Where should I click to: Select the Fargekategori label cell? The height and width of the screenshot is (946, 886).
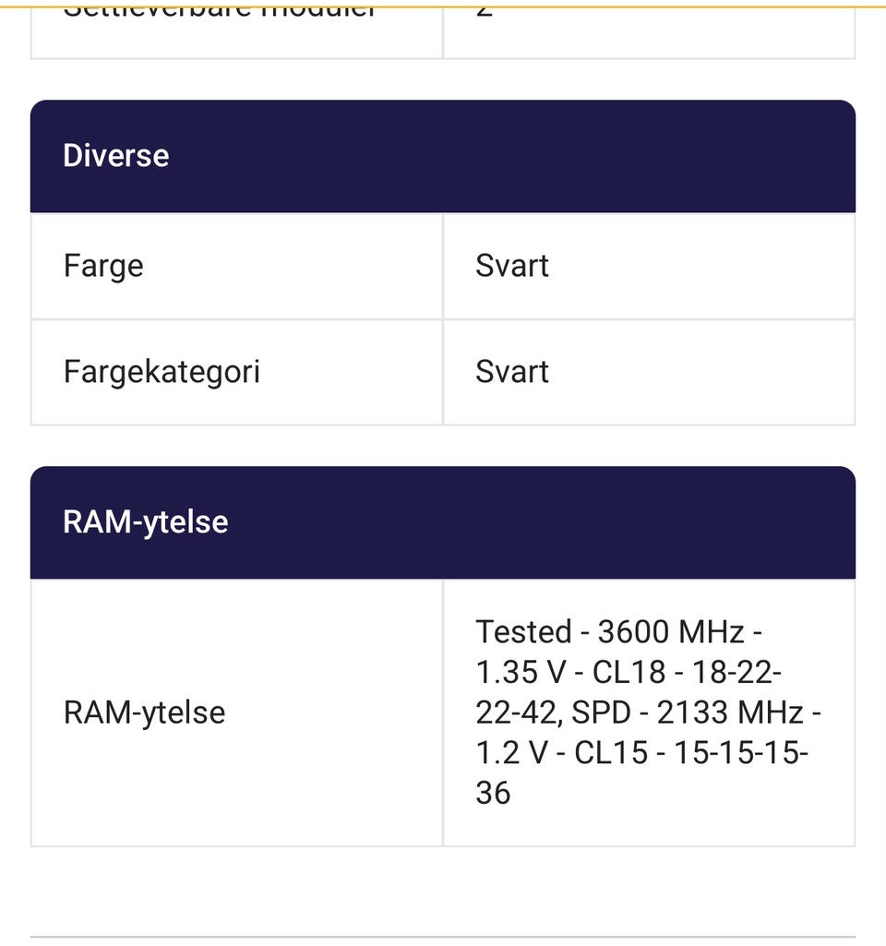(162, 372)
